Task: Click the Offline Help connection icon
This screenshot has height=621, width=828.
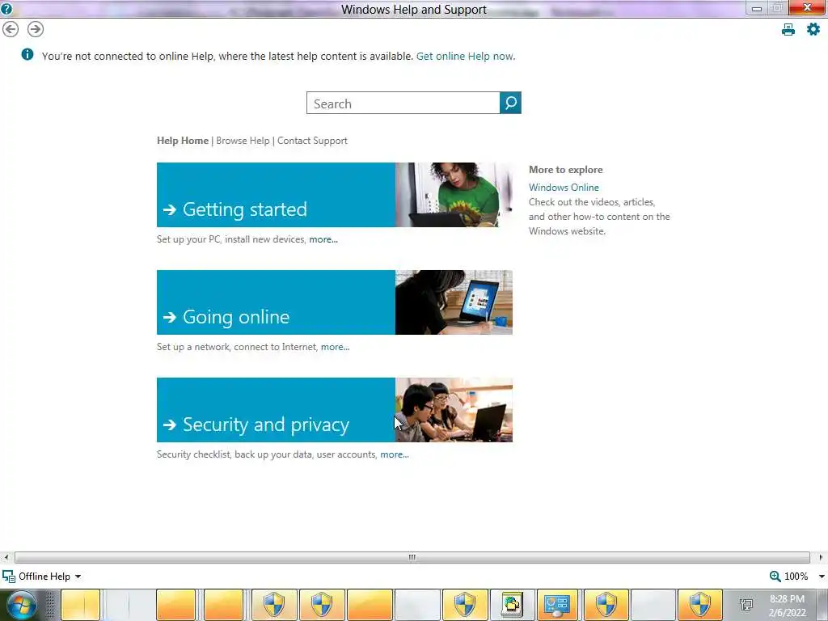Action: [x=8, y=576]
